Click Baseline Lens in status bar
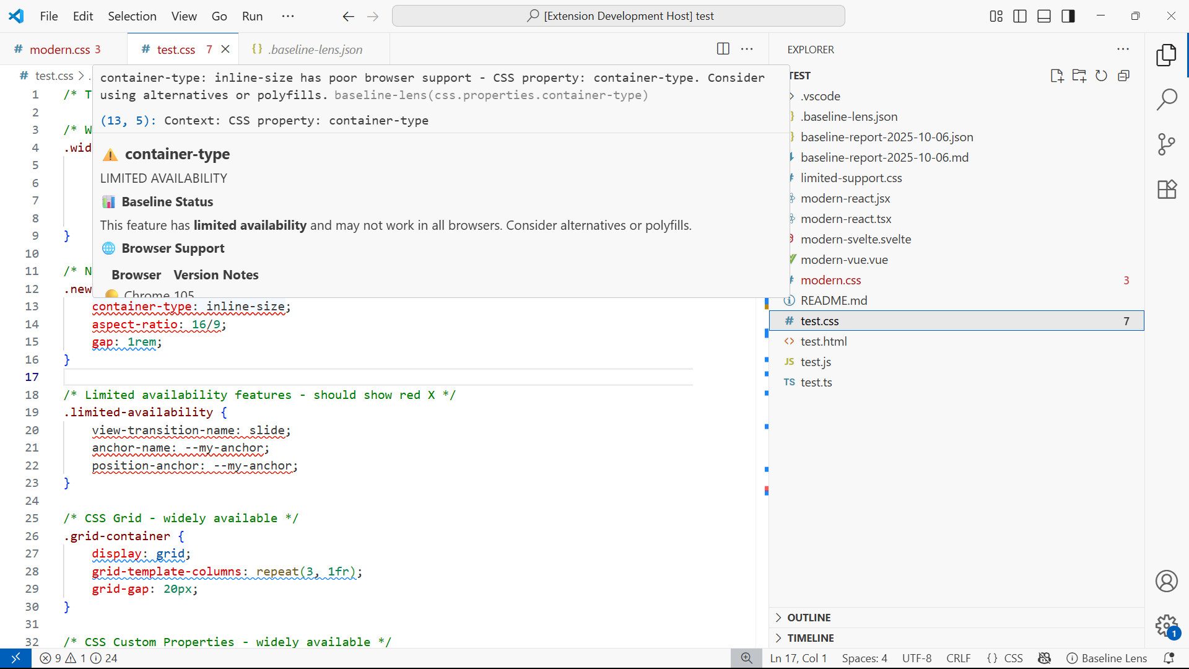 [1107, 658]
